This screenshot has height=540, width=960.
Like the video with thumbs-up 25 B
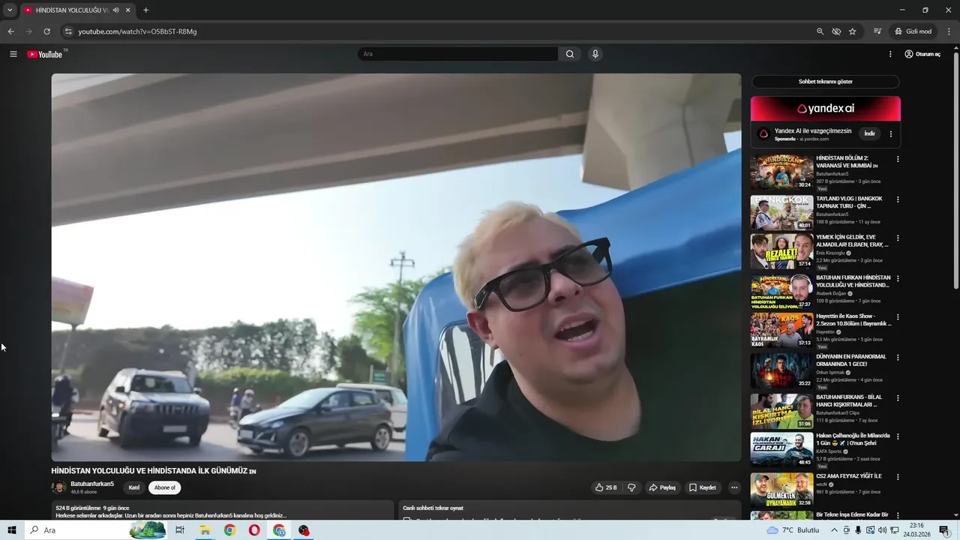pos(606,487)
